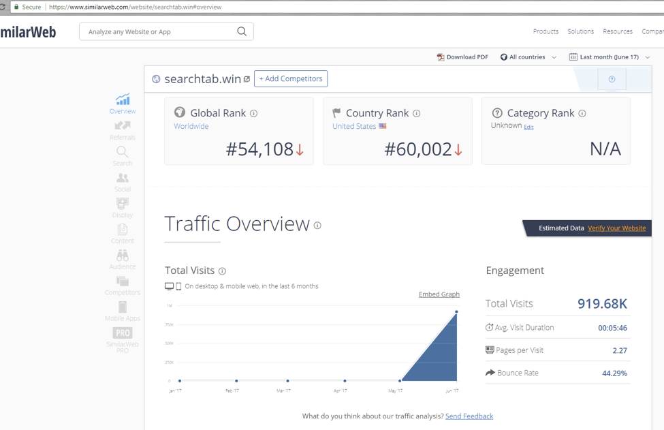Click the calendar icon for date range
Image resolution: width=664 pixels, height=430 pixels.
pyautogui.click(x=573, y=57)
